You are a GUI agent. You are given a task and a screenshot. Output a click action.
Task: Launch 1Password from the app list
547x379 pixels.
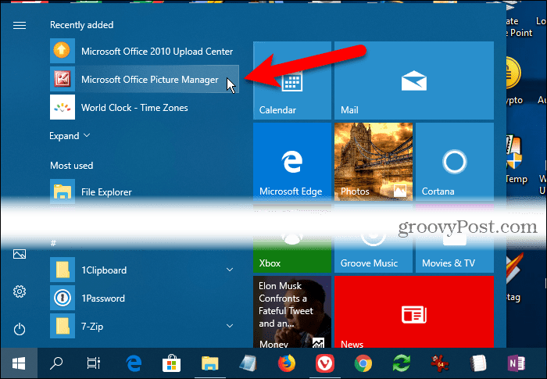(144, 298)
